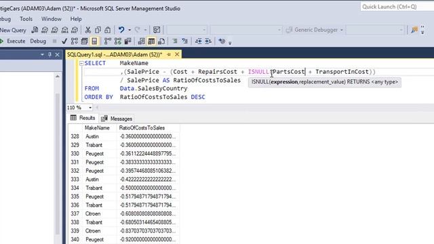Click the Debug button in SQL toolbar

38,41
